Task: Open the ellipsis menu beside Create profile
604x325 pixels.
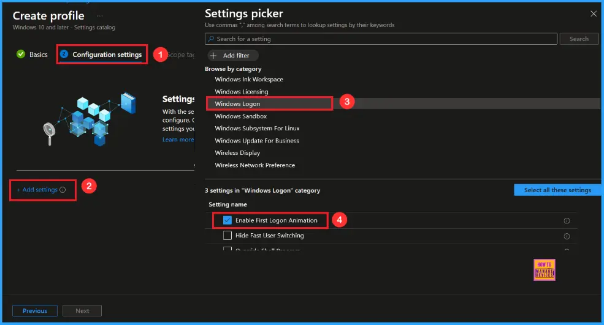Action: [x=100, y=16]
